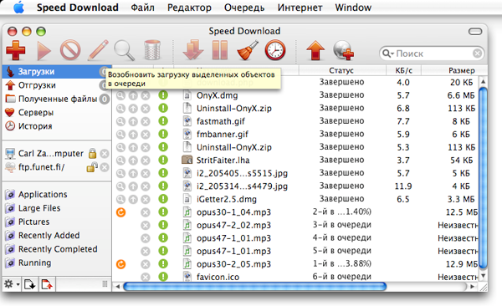Image resolution: width=502 pixels, height=306 pixels.
Task: Remove the Carl Za...mputer server entry
Action: 105,154
